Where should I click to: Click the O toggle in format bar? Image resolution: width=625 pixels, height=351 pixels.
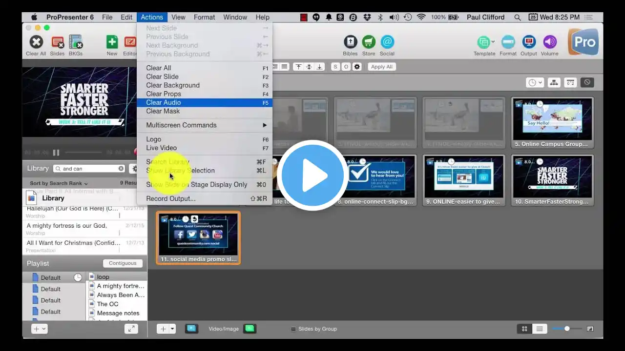tap(346, 67)
